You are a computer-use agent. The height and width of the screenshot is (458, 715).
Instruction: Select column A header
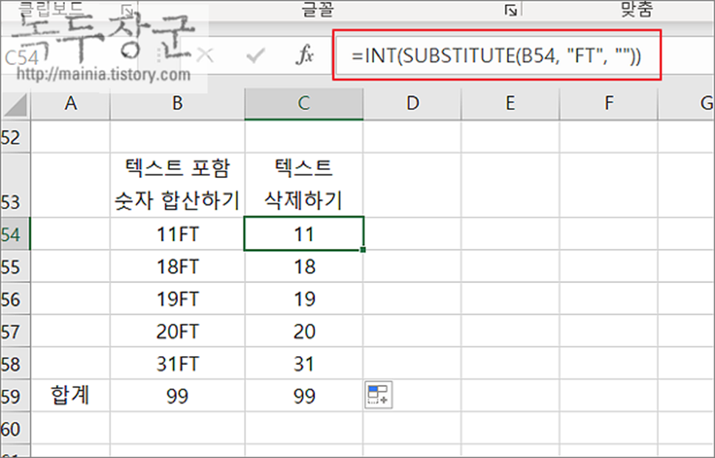pos(71,104)
